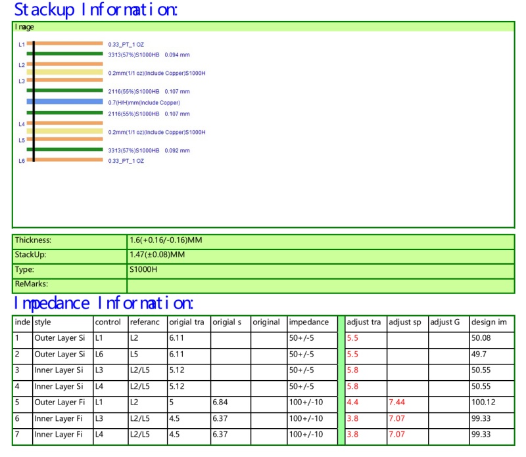Select the 'design im' column header
The height and width of the screenshot is (457, 526).
click(490, 323)
